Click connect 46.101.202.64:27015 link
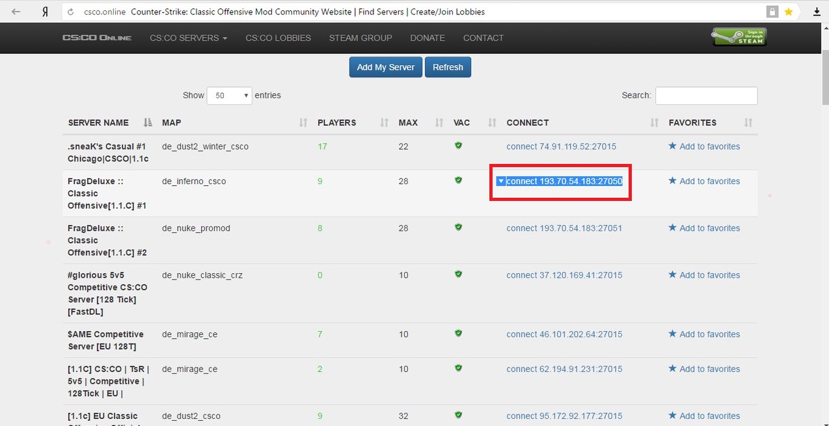The width and height of the screenshot is (829, 426). [x=564, y=334]
